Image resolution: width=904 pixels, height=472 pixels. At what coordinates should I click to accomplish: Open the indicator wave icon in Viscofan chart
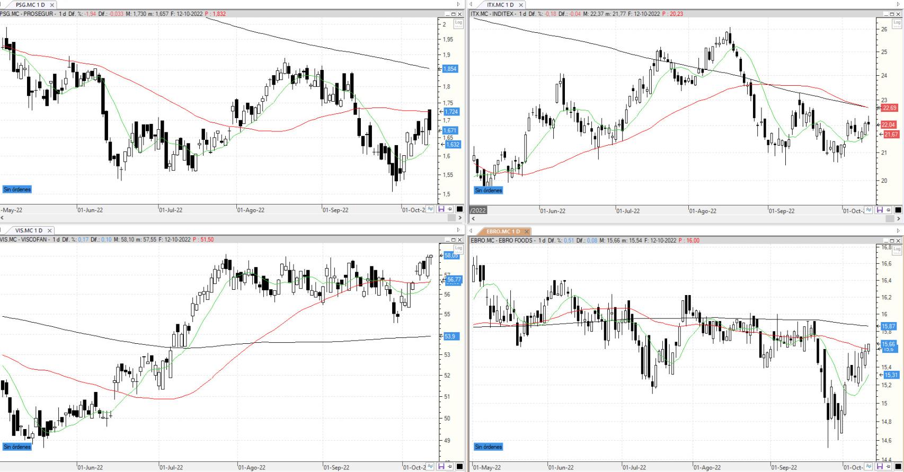pyautogui.click(x=430, y=467)
